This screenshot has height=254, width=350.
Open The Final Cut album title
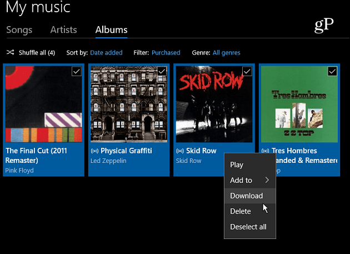pyautogui.click(x=36, y=156)
